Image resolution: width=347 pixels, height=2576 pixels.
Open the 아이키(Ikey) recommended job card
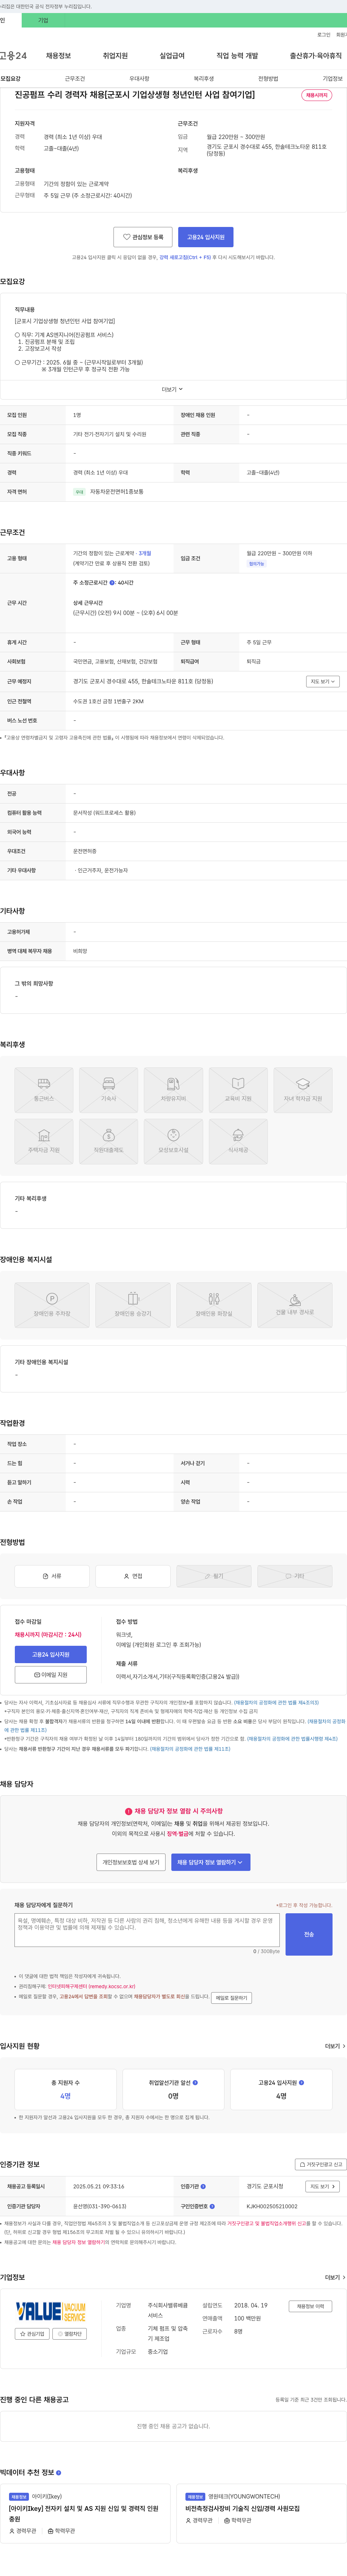(85, 2514)
